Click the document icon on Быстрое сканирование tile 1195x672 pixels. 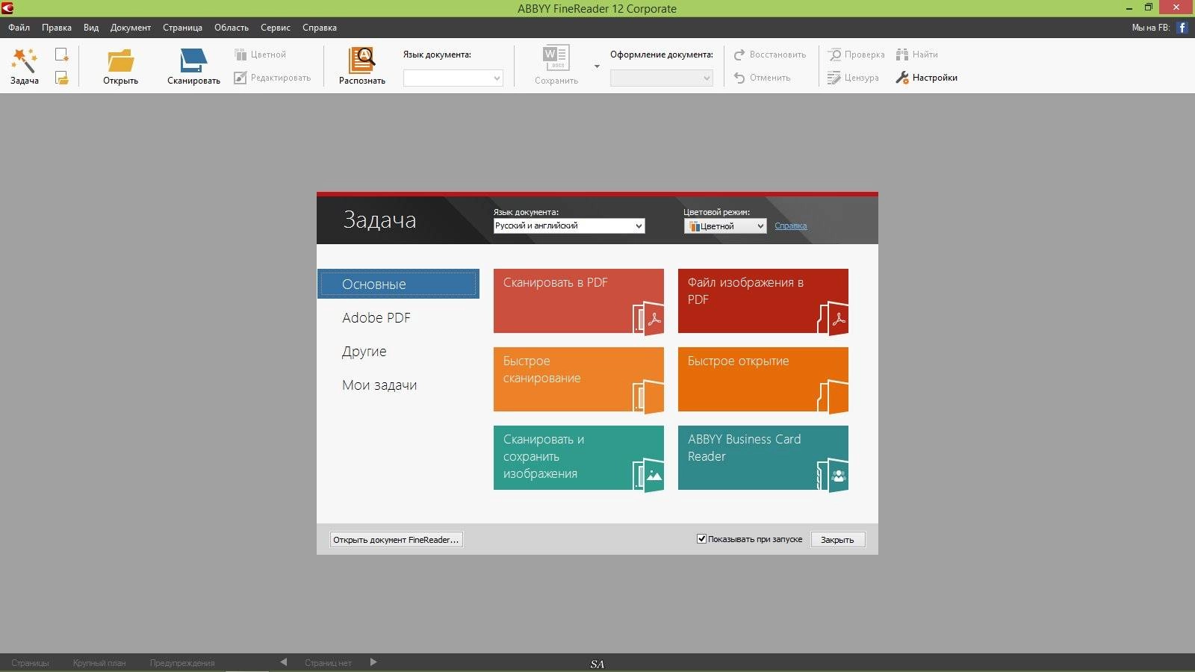click(x=648, y=397)
